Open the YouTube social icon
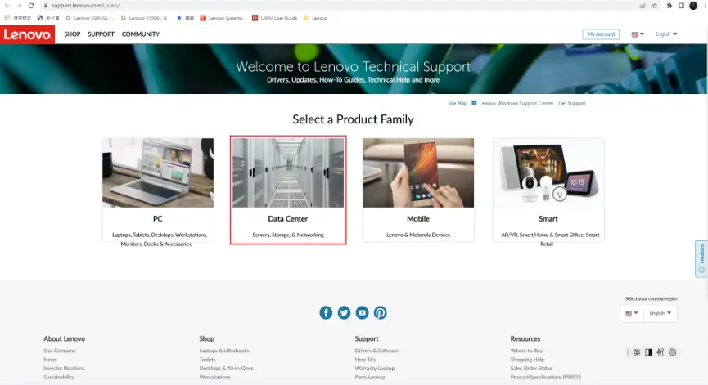 coord(362,312)
